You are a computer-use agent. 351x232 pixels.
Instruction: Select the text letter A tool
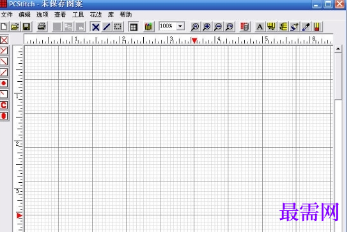pos(260,27)
